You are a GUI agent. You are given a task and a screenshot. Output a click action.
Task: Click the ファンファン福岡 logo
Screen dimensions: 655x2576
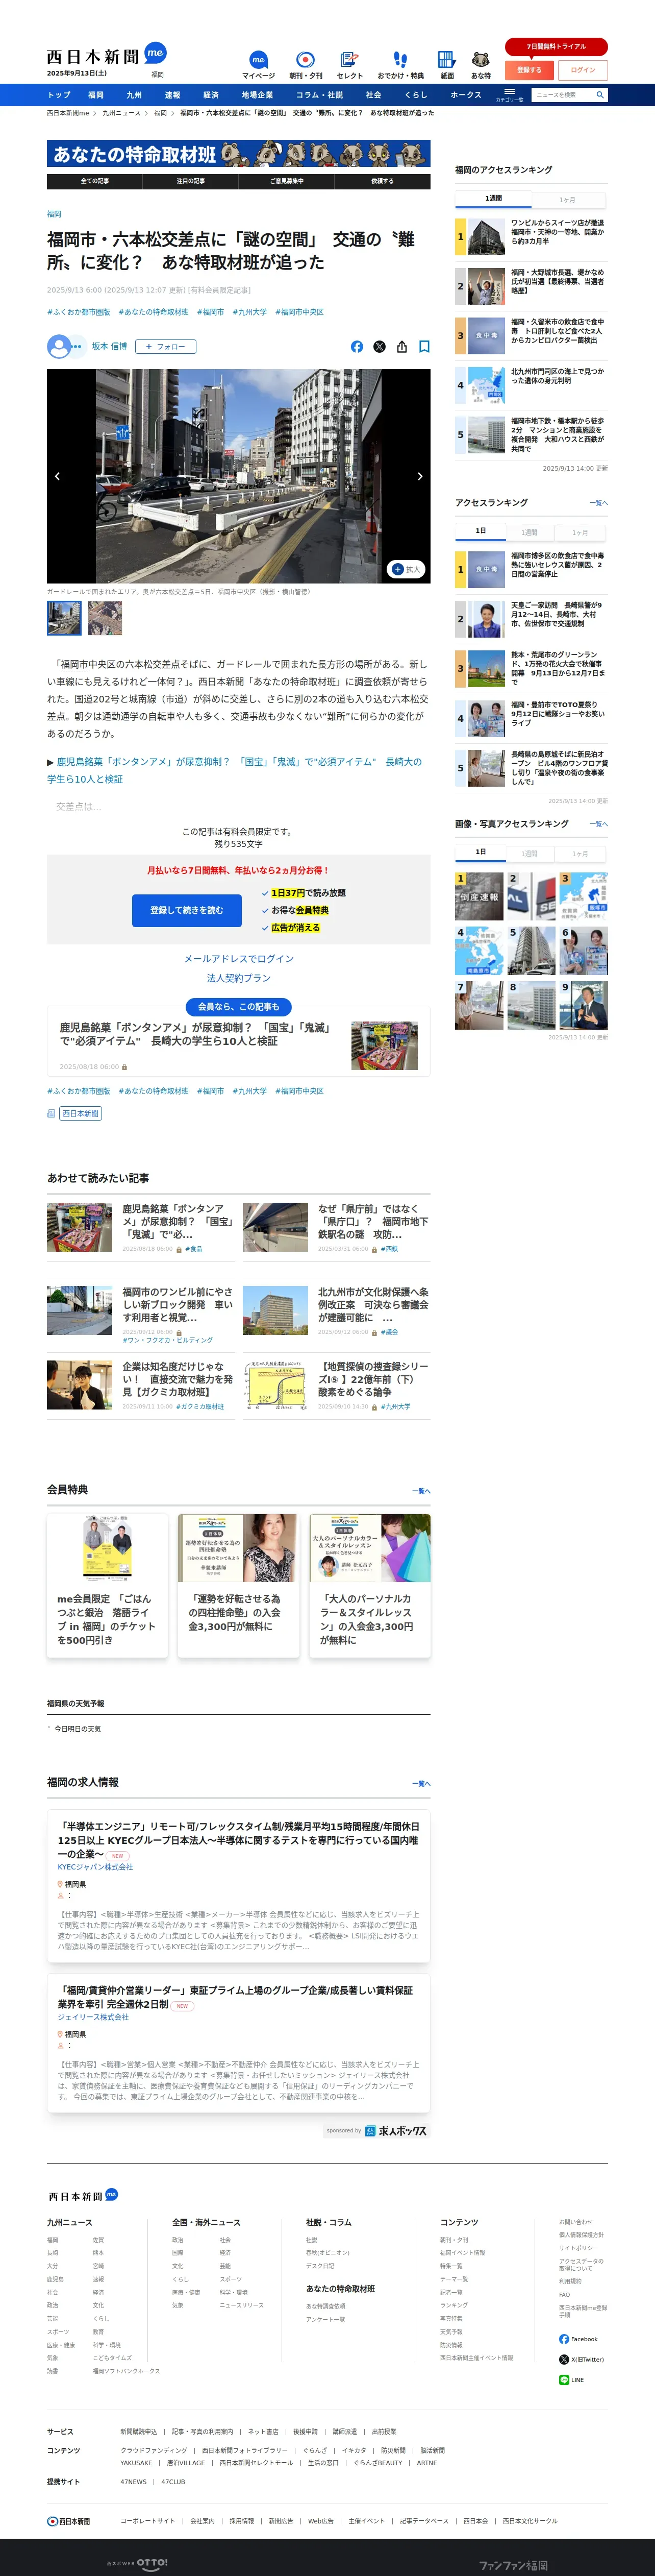point(513,2565)
